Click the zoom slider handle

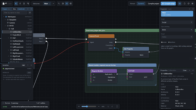point(87,107)
